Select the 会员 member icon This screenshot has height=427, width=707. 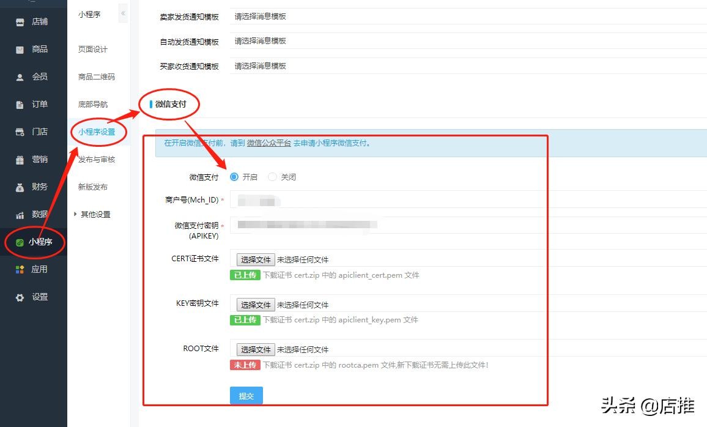[x=20, y=77]
